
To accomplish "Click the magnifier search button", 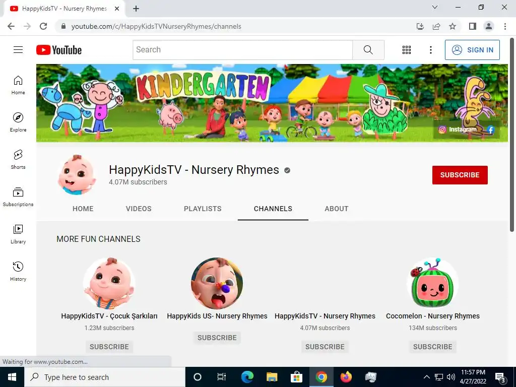I will pos(368,50).
